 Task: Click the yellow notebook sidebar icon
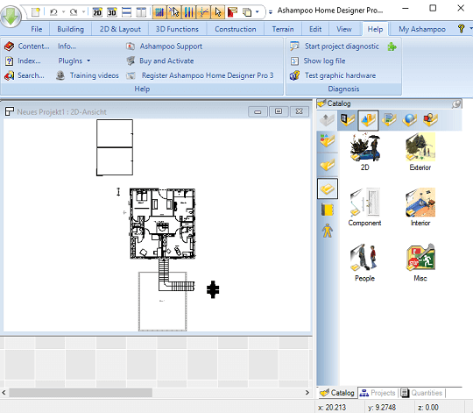(328, 210)
